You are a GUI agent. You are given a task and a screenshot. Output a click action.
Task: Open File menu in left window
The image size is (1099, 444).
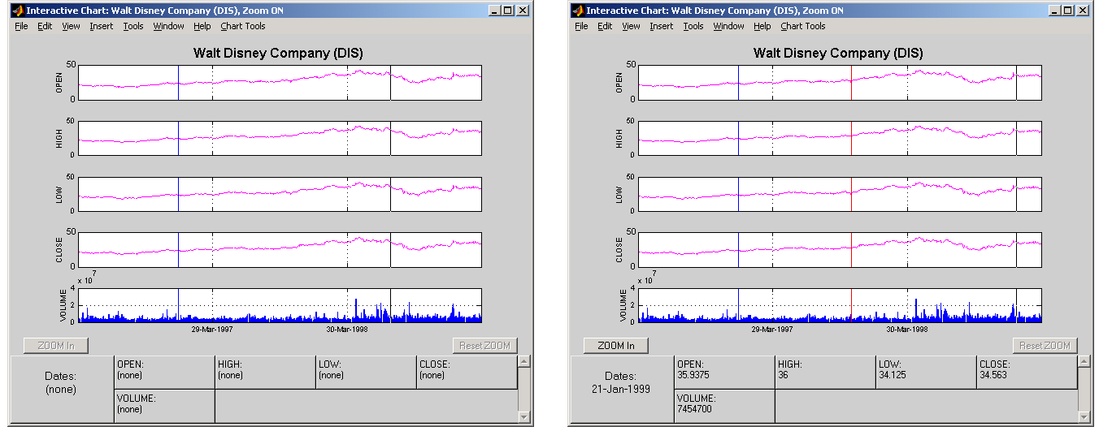pyautogui.click(x=21, y=26)
